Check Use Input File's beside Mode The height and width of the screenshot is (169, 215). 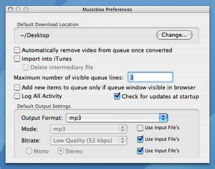click(140, 128)
